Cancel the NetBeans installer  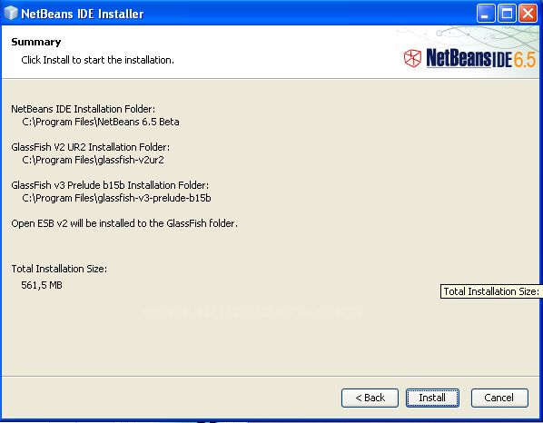(x=499, y=398)
